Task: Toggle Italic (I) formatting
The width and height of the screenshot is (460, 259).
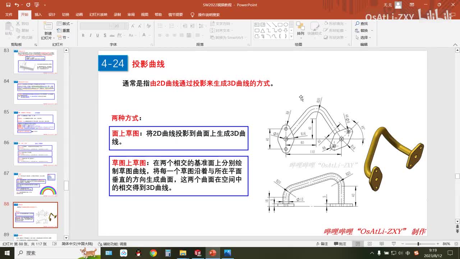Action: [91, 35]
